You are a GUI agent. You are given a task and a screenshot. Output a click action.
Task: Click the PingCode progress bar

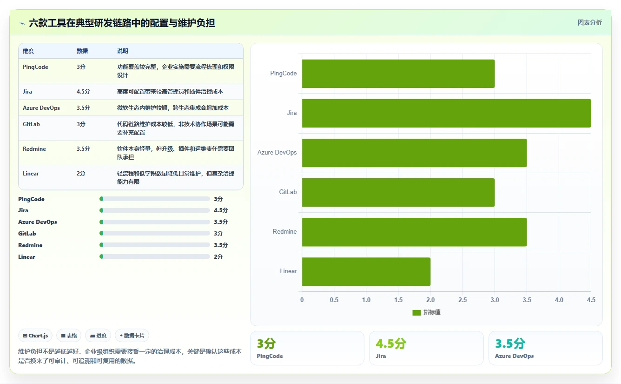coord(155,199)
